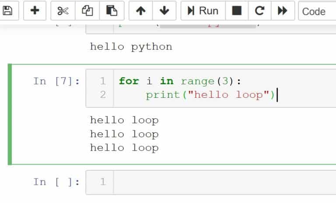Restart the kernel using circular arrow

coord(259,11)
